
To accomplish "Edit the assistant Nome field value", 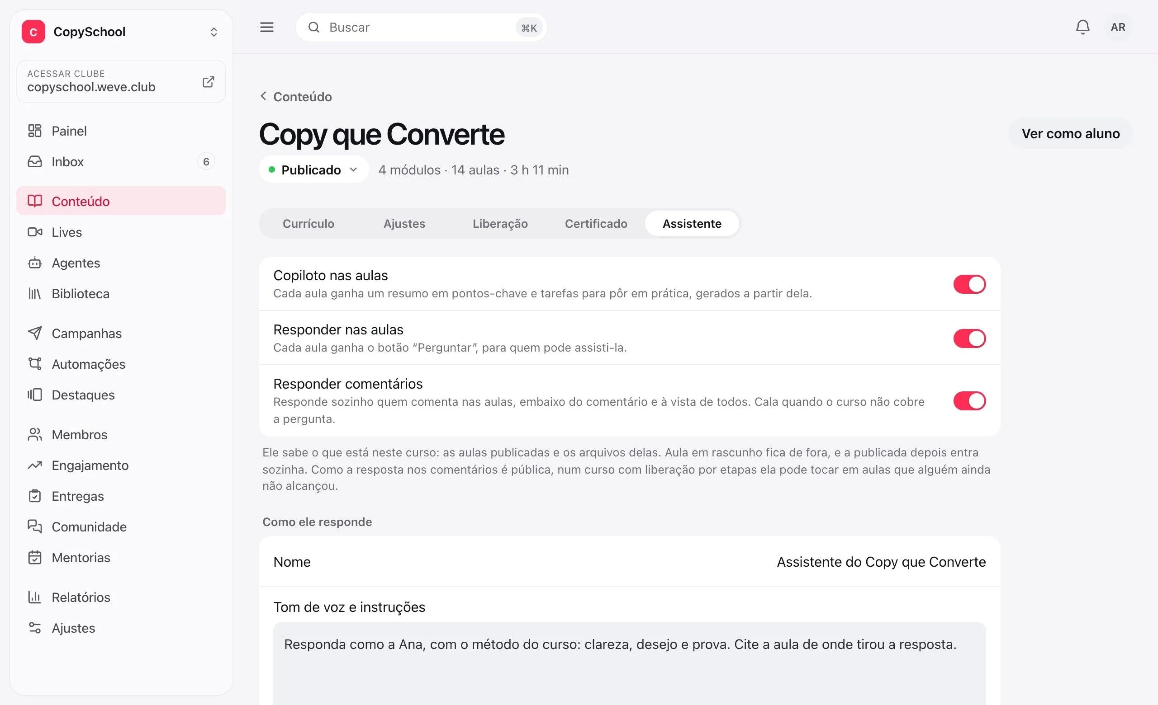I will (x=881, y=562).
